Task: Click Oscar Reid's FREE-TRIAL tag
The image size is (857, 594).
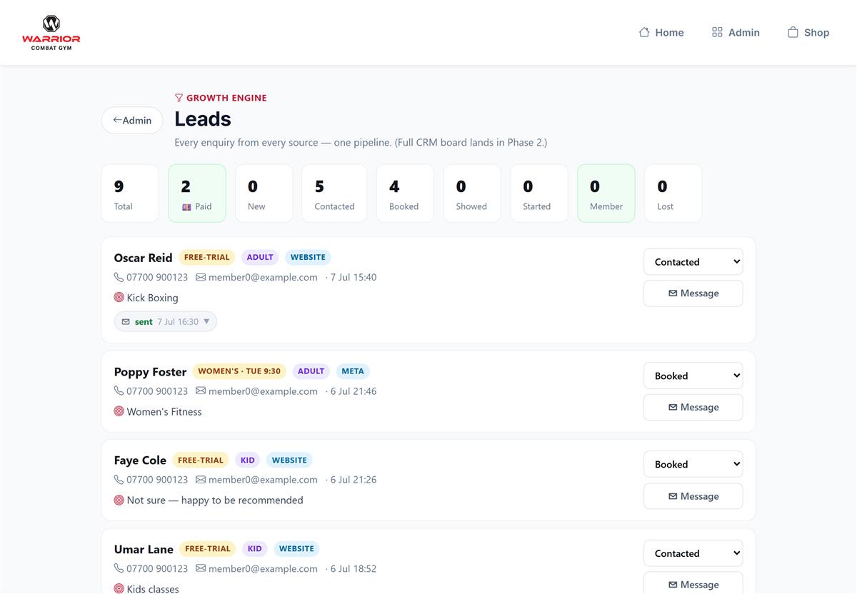Action: (207, 257)
